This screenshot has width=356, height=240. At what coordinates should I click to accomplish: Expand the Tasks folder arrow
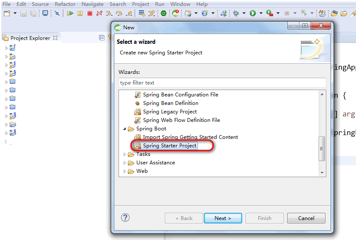coord(124,154)
